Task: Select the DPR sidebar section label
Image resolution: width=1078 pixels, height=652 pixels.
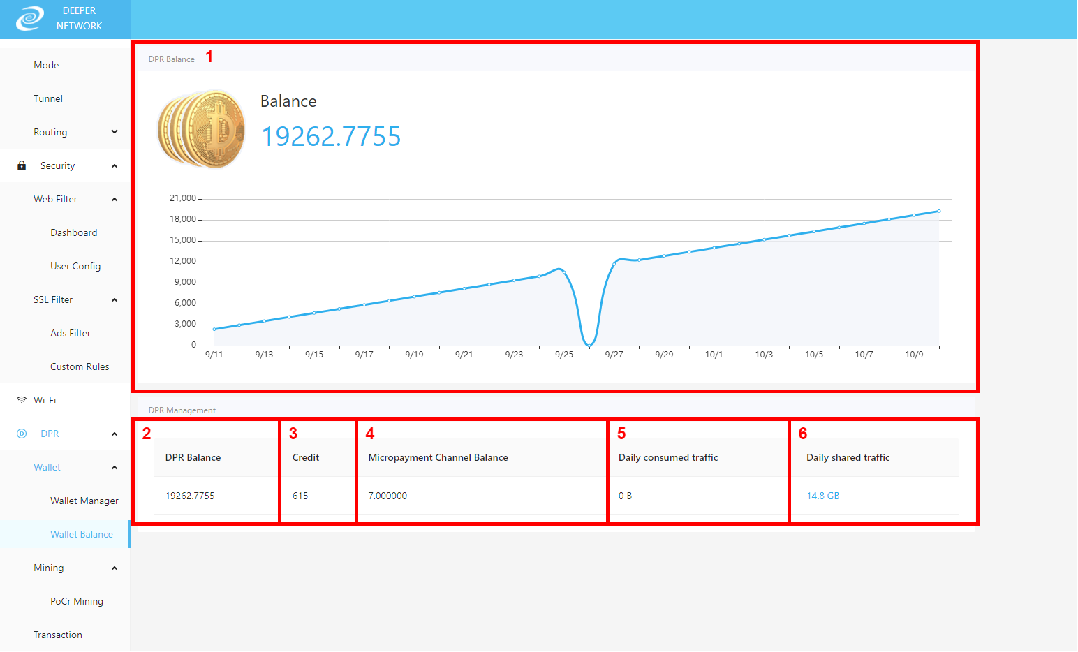Action: click(50, 434)
